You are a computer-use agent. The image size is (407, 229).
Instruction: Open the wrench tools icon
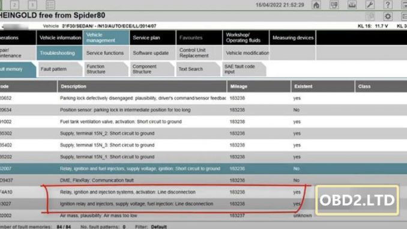tap(370, 5)
